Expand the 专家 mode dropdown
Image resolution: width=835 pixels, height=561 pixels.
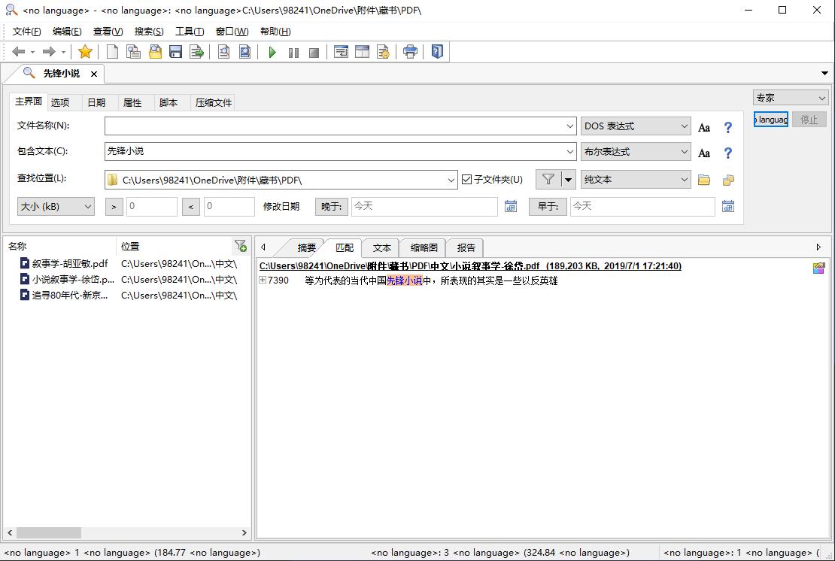click(x=790, y=98)
